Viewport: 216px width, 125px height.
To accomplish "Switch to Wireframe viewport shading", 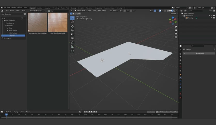I will [168, 11].
